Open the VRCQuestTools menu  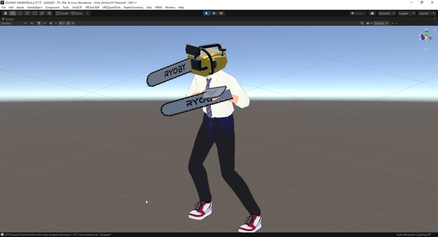pyautogui.click(x=112, y=8)
